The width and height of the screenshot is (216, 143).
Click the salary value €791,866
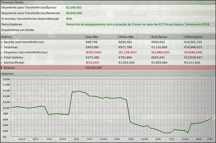[125, 57]
